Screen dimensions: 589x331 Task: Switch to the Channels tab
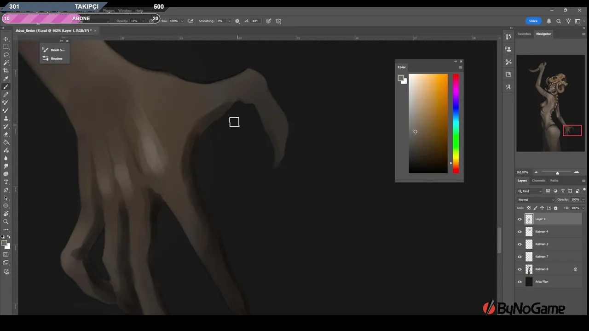(538, 181)
